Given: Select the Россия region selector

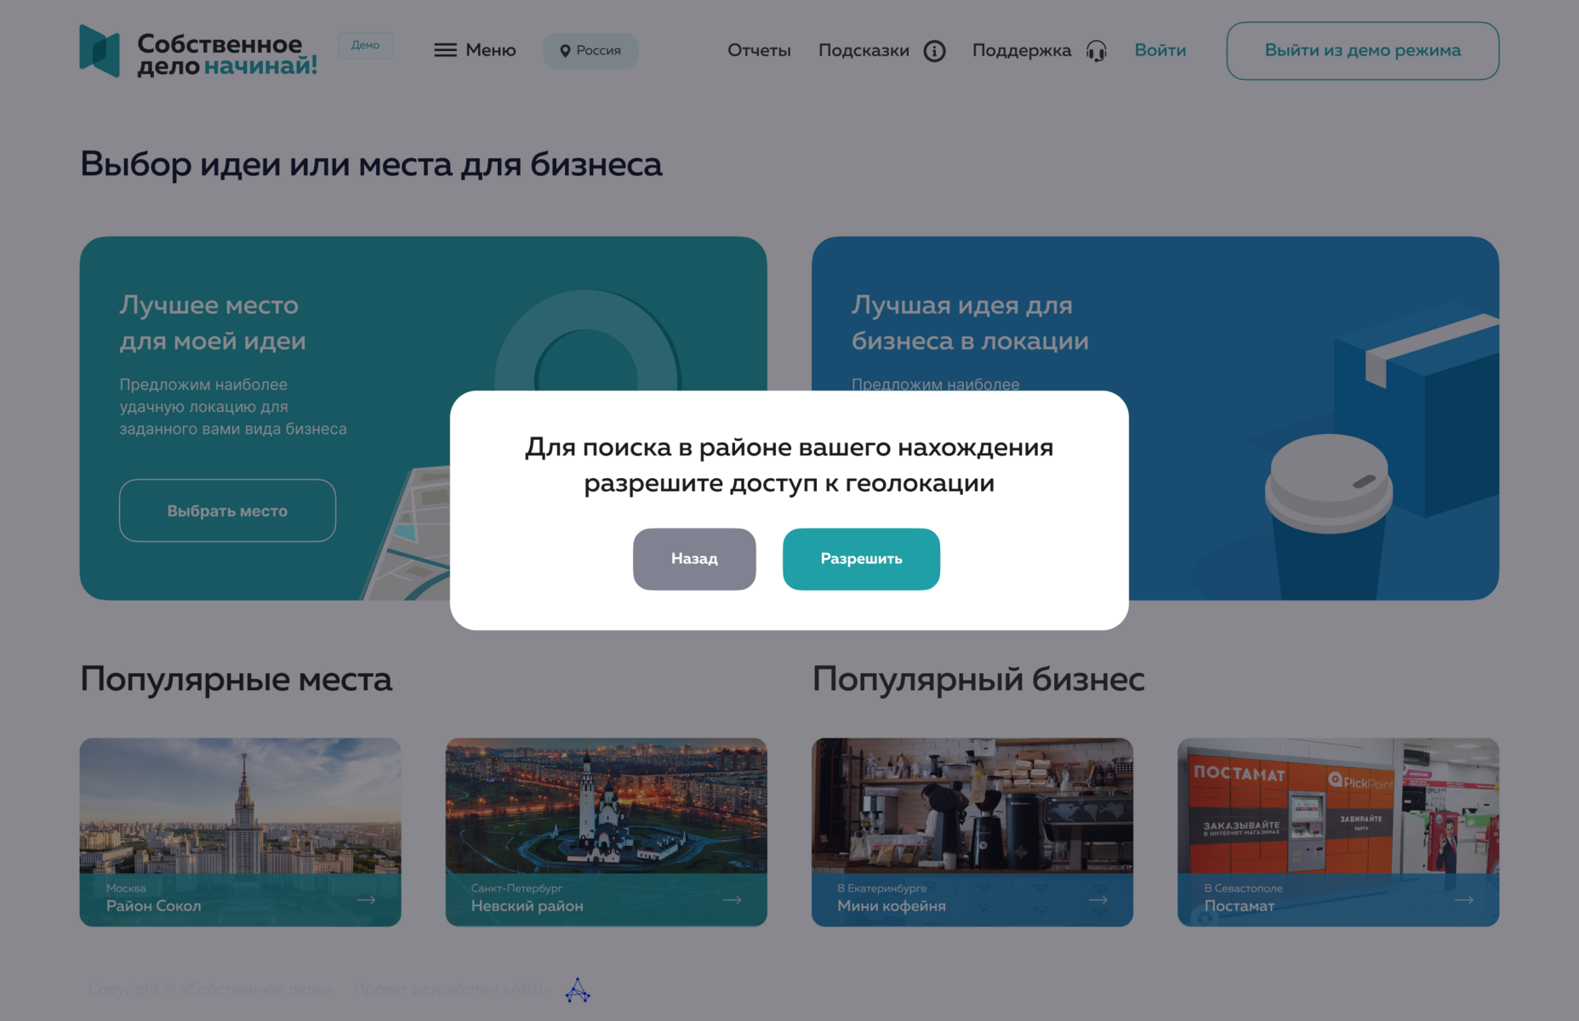Looking at the screenshot, I should [x=590, y=51].
